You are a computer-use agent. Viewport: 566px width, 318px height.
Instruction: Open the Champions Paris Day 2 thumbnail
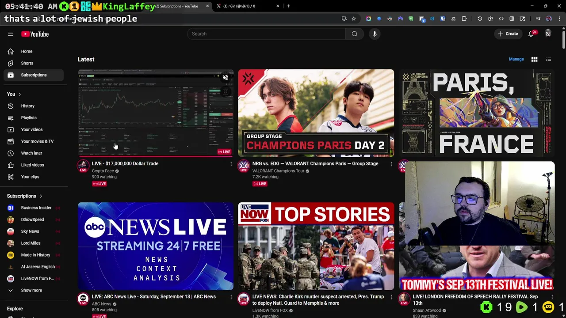316,113
